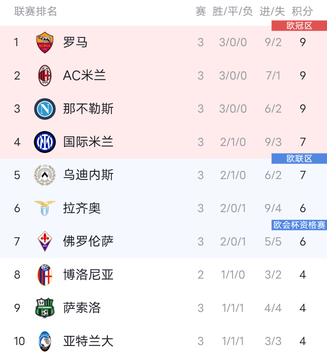Tap the Atalanta club logo
The image size is (327, 352).
(x=45, y=341)
